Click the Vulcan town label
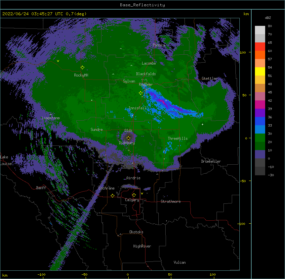285x279 pixels. point(180,262)
